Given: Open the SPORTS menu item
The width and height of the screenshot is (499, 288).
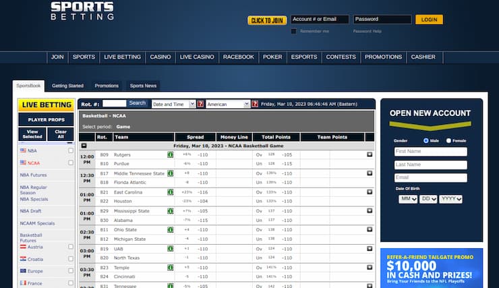Looking at the screenshot, I should tap(84, 57).
